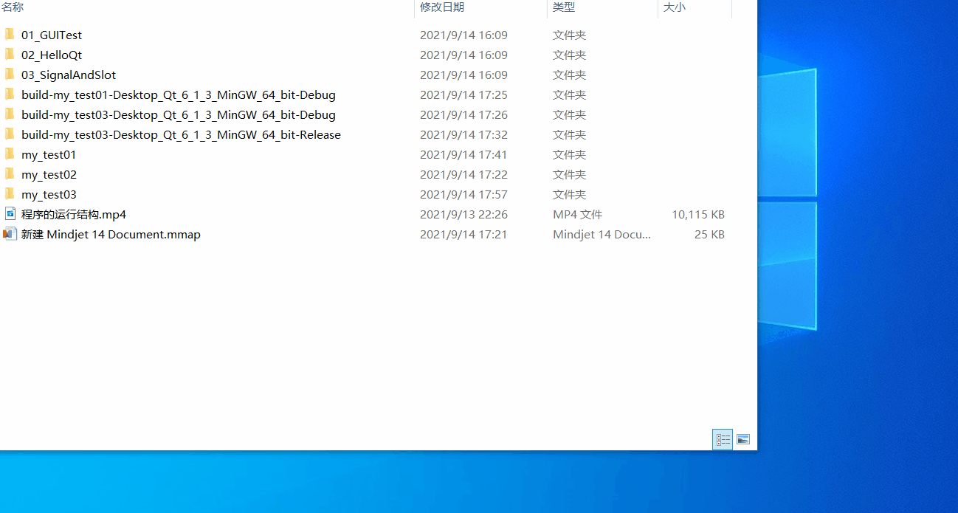Click the my_test01 folder icon
The width and height of the screenshot is (958, 513).
pos(10,154)
